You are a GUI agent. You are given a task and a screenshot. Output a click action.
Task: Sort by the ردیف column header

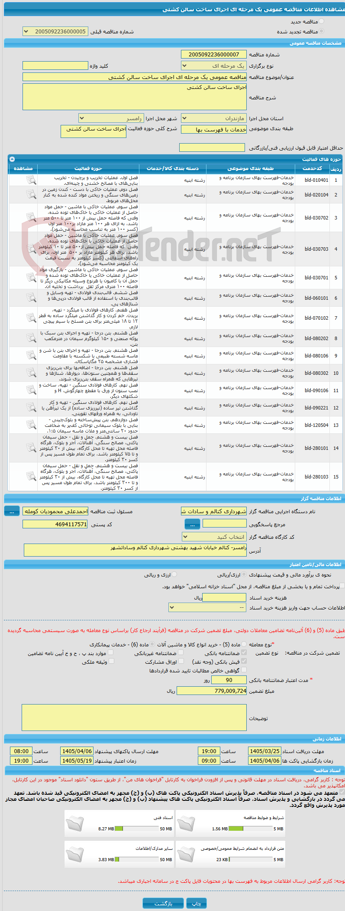(x=336, y=168)
